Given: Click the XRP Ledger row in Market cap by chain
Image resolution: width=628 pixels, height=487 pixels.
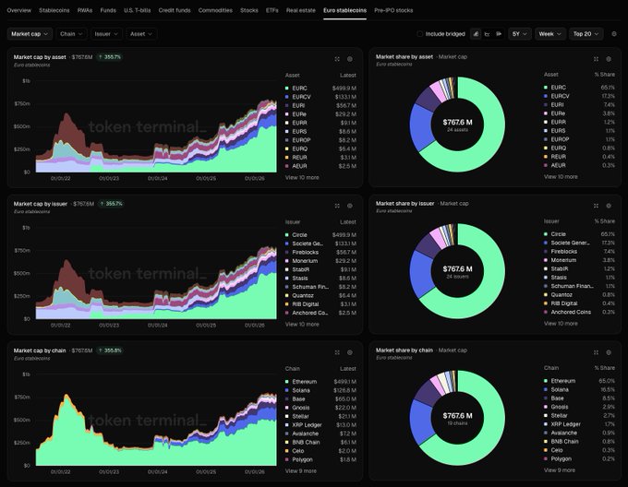Looking at the screenshot, I should [x=320, y=425].
